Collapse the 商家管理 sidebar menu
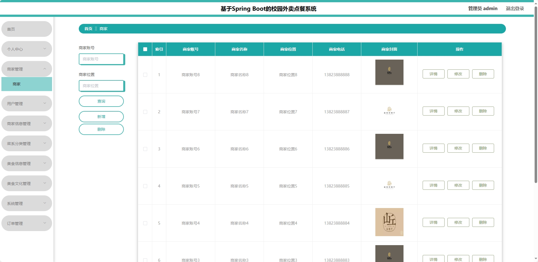 (27, 69)
